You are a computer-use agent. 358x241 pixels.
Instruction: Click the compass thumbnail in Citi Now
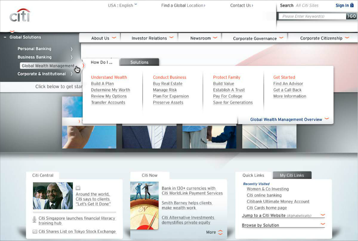pyautogui.click(x=144, y=206)
